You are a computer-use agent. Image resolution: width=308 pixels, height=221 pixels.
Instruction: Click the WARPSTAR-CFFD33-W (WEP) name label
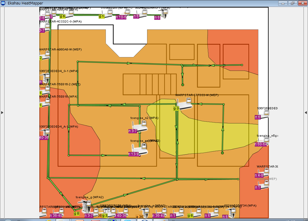click(x=197, y=95)
